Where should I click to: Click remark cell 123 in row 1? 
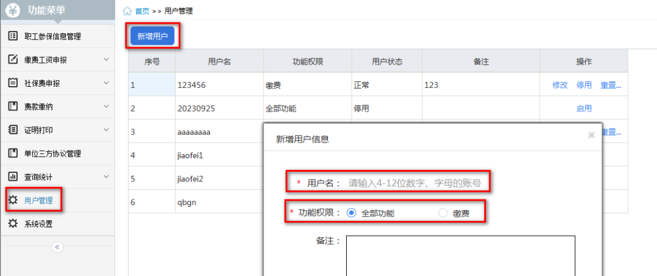pyautogui.click(x=481, y=85)
